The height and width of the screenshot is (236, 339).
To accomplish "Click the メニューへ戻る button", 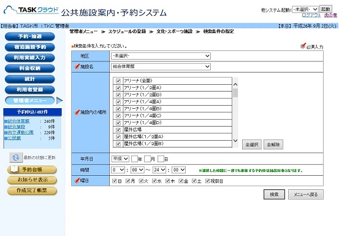I will point(306,195).
